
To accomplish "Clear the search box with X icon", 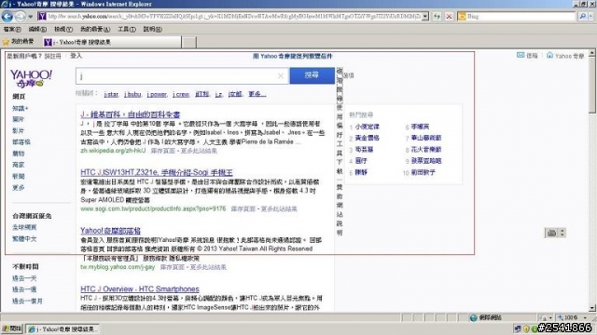I will [281, 76].
